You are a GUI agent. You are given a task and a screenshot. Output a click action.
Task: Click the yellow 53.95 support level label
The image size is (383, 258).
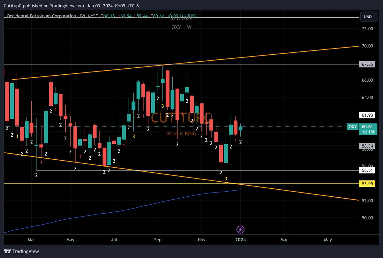[x=366, y=184]
